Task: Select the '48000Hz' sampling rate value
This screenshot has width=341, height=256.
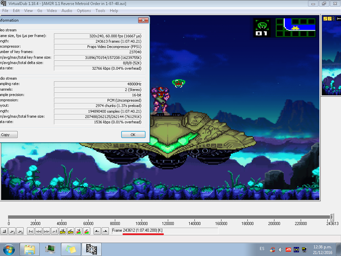Action: 98,84
